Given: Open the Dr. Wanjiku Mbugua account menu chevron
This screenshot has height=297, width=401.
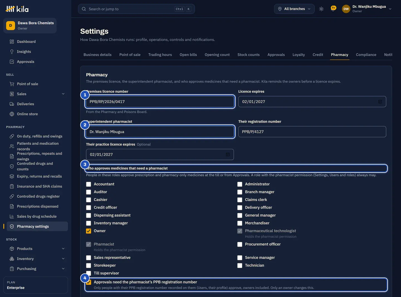Looking at the screenshot, I should click(x=390, y=9).
